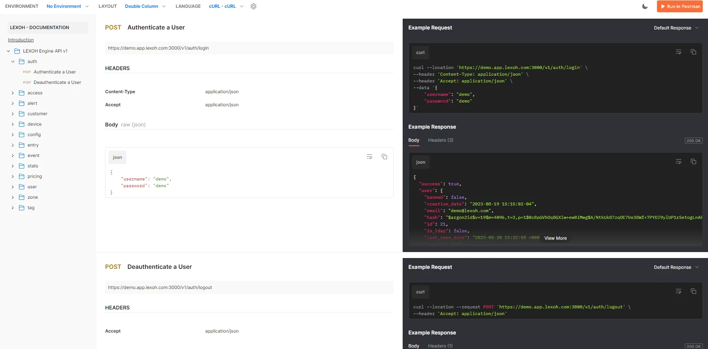Collapse the auth folder chevron
The height and width of the screenshot is (349, 708).
(13, 62)
